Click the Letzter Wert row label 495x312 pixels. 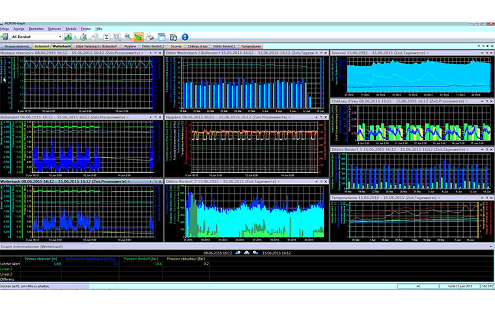[x=10, y=264]
